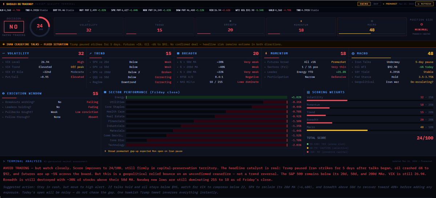Viewport: 436px width, 198px height.
Task: Click the 'Suggested action' paragraph
Action: pos(217,190)
